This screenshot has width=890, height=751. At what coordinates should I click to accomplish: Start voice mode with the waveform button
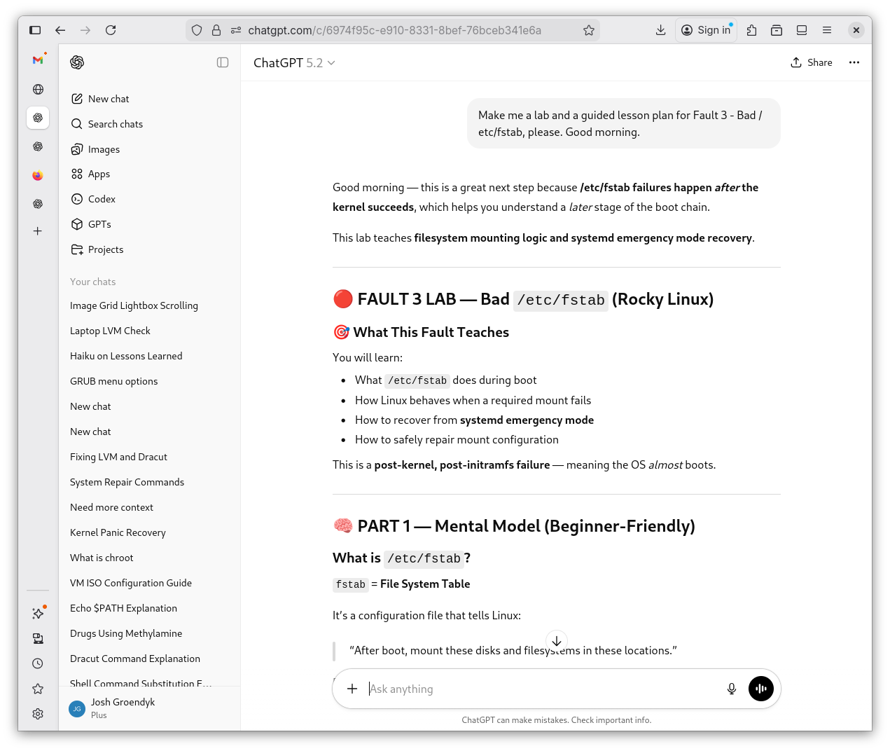point(761,689)
